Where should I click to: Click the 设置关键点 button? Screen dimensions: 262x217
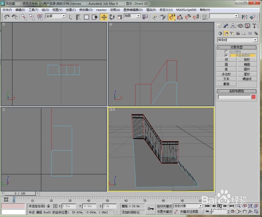coord(165,212)
